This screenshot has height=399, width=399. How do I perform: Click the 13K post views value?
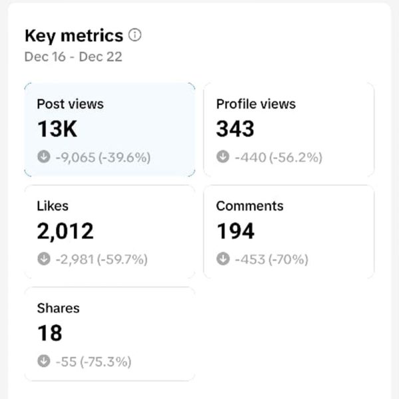coord(57,129)
